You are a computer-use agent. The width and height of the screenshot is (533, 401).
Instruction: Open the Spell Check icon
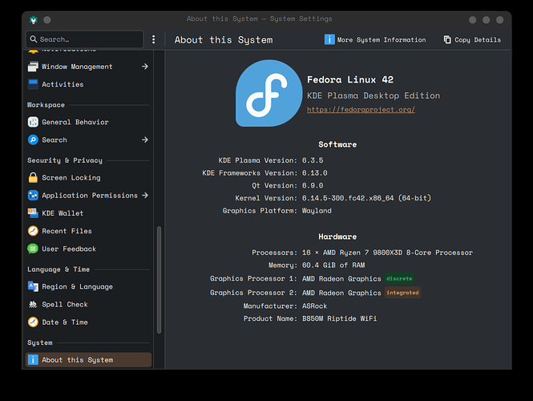pyautogui.click(x=33, y=304)
